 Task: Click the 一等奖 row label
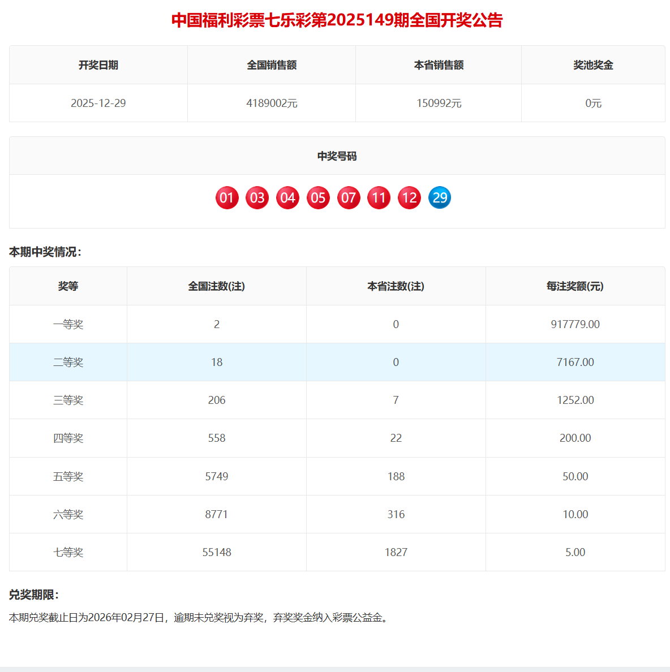click(68, 325)
